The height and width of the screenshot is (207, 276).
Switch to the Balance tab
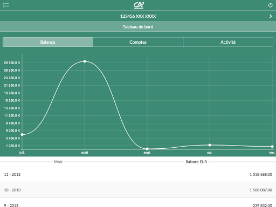[x=48, y=42]
